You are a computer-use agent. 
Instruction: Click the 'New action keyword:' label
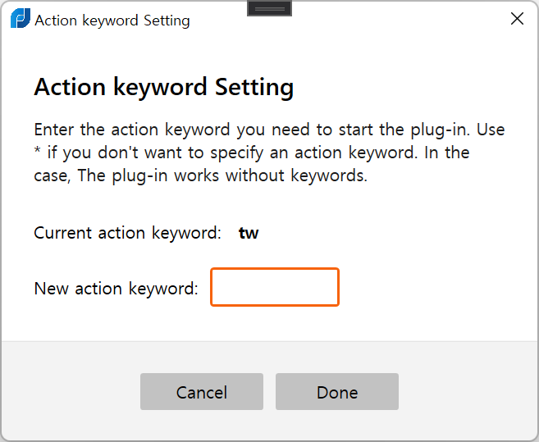(x=116, y=289)
